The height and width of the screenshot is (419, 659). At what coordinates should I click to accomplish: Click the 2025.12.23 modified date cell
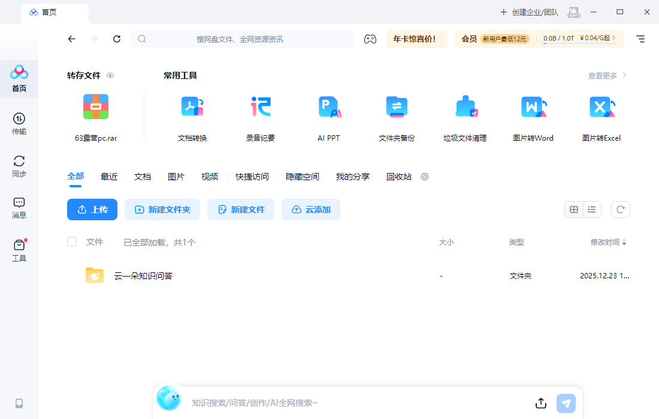click(604, 276)
